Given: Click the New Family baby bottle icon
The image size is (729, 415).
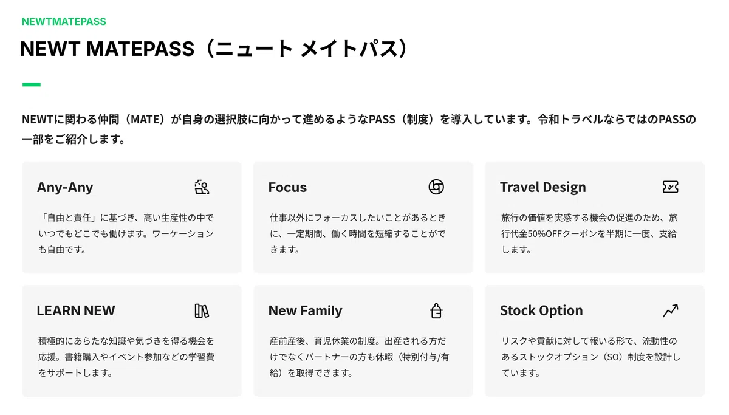Looking at the screenshot, I should point(436,310).
